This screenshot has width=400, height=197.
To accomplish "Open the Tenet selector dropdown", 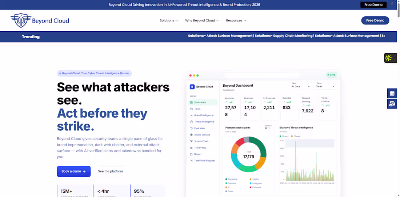I will (x=325, y=86).
